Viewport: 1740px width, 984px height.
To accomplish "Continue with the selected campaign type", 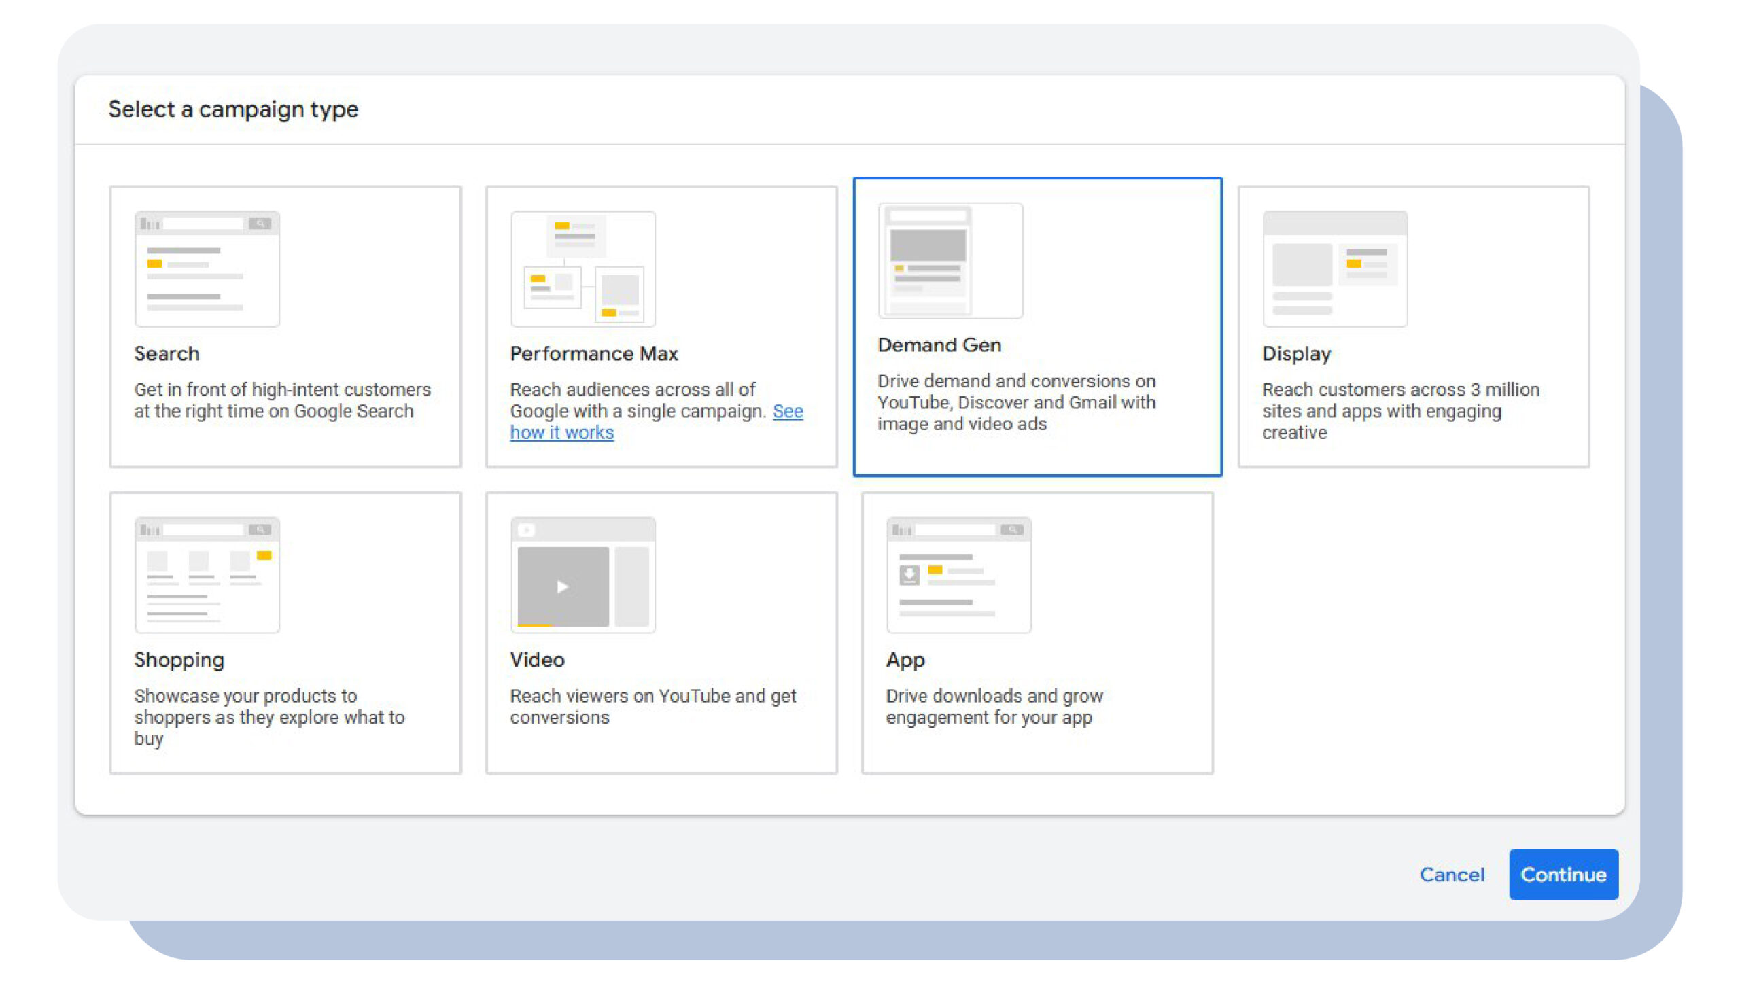I will [1563, 875].
